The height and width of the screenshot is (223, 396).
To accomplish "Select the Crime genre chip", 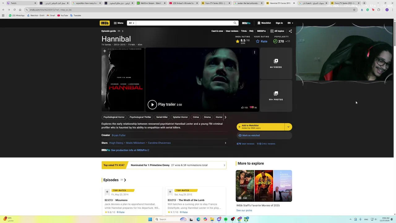I will [x=196, y=117].
